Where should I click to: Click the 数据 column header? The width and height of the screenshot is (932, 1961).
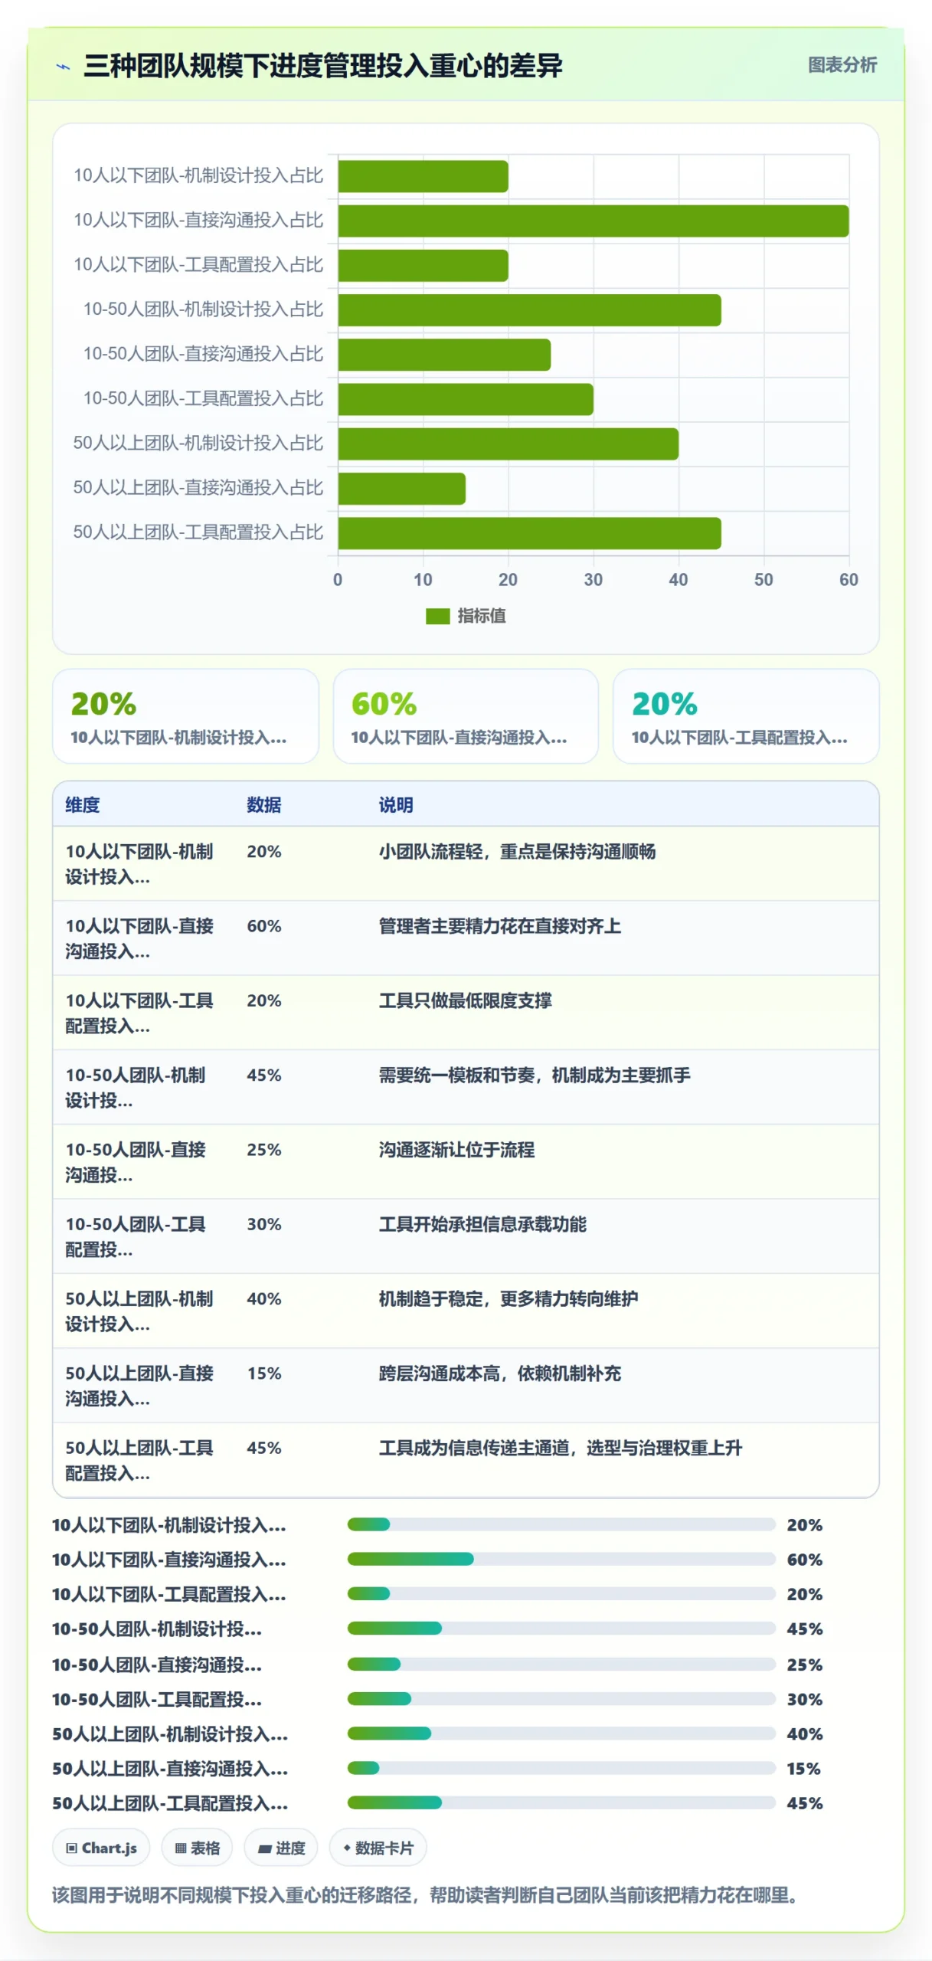point(264,804)
